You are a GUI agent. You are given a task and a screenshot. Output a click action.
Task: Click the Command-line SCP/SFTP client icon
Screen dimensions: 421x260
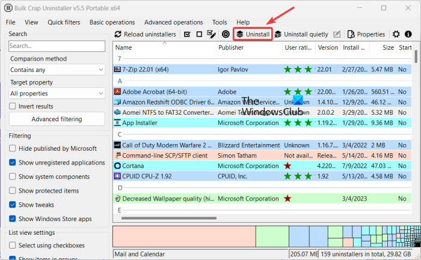click(117, 156)
